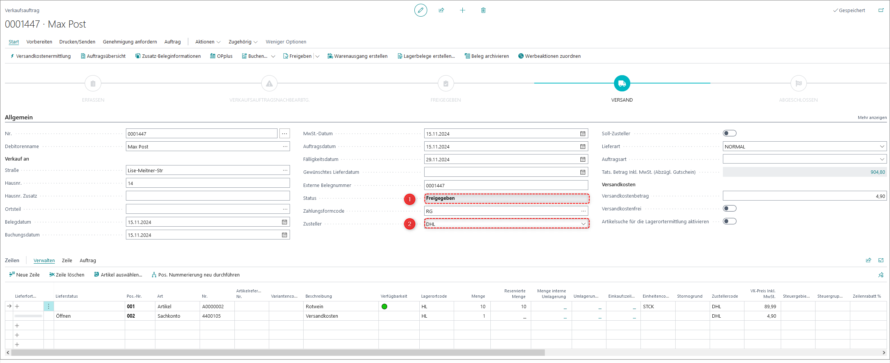
Task: Click the Externe Belegnummer field
Action: [506, 185]
